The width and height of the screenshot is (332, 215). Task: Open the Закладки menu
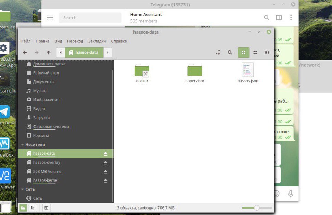pos(97,41)
